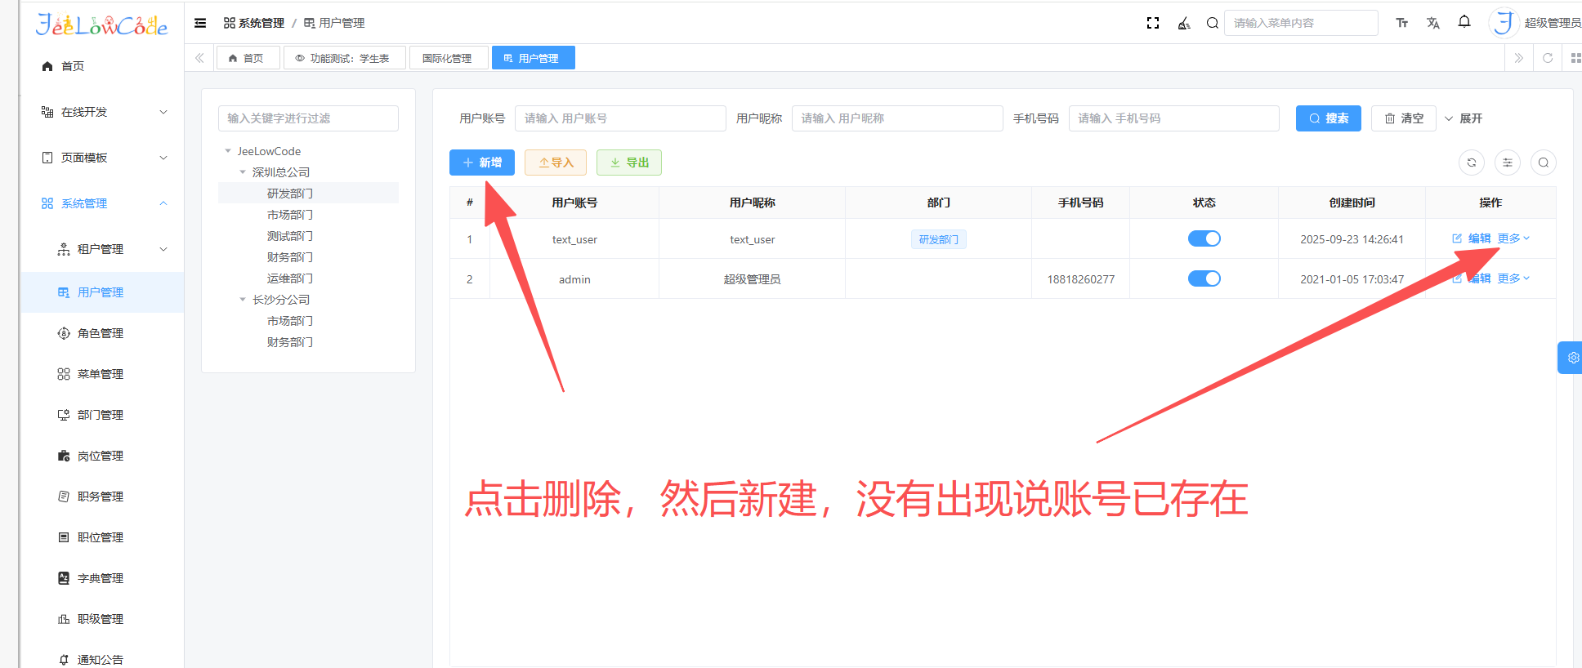
Task: Click the 新增 button to add user
Action: point(482,163)
